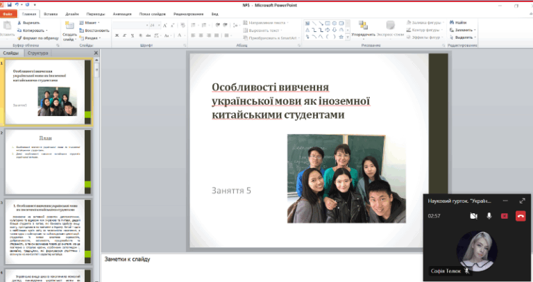This screenshot has width=533, height=282.
Task: Open the Контур фигуры outline dropdown
Action: [x=425, y=30]
